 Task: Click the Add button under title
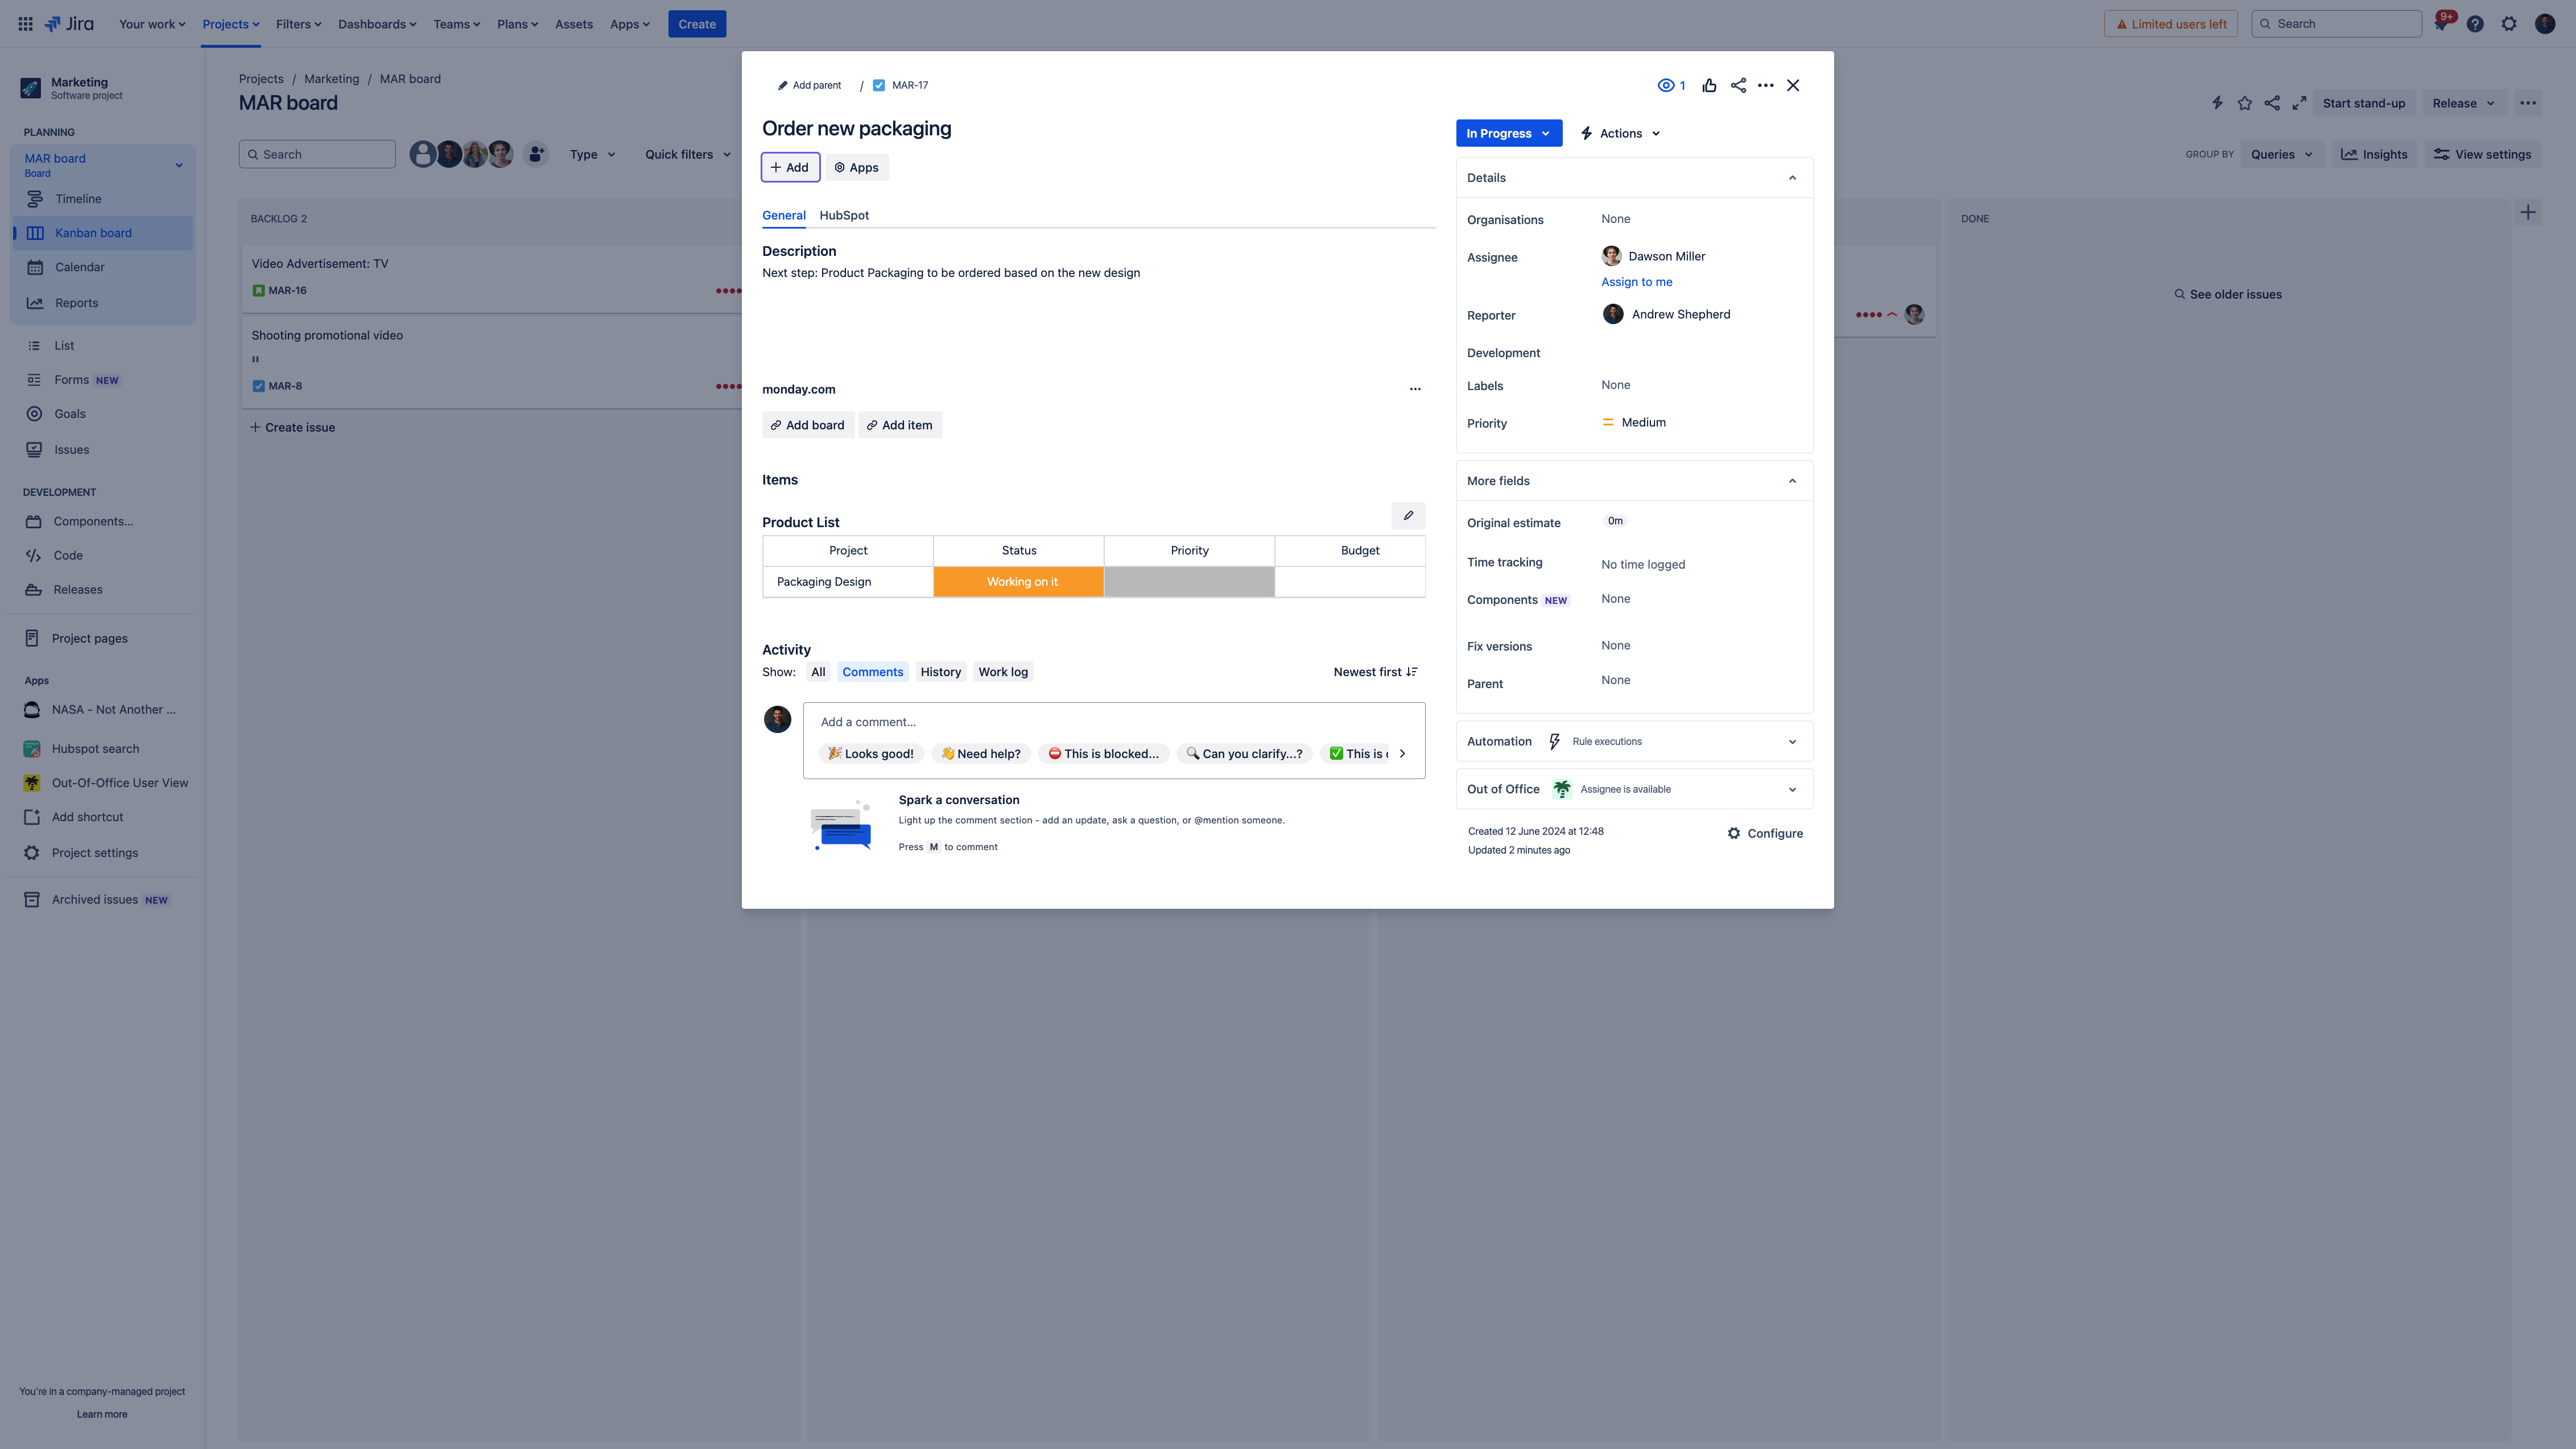point(790,167)
